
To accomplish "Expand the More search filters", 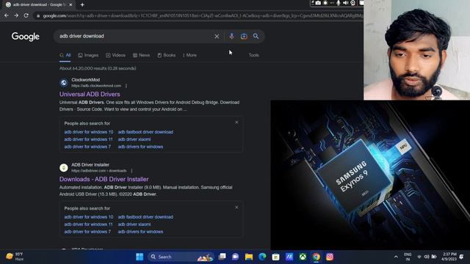I will tap(189, 55).
